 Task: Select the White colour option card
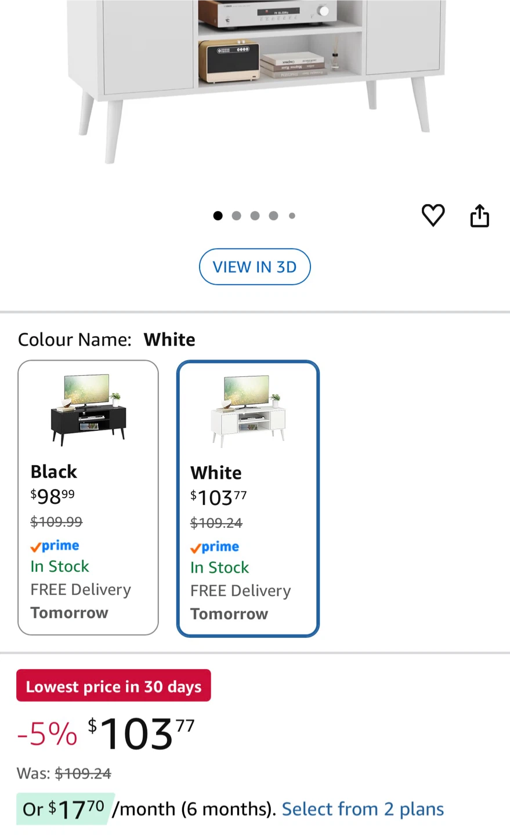point(248,499)
